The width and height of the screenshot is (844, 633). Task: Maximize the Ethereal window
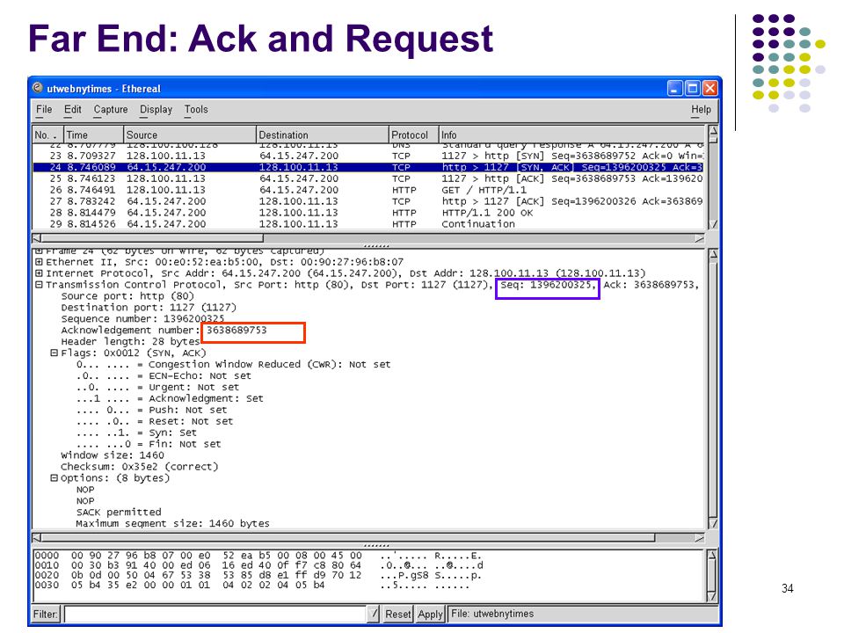coord(693,88)
